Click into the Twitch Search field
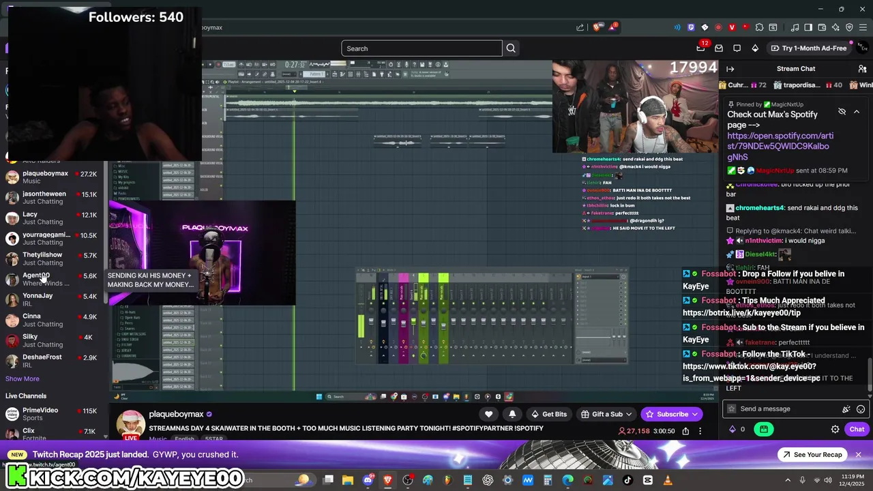 (x=421, y=48)
